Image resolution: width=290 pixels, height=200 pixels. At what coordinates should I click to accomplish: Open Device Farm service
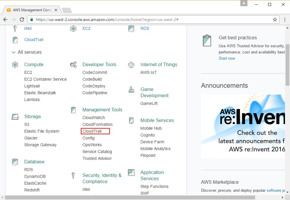153,142
